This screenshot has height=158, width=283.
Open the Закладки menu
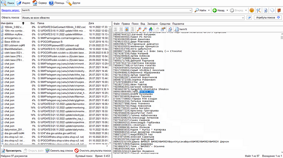tap(152, 24)
